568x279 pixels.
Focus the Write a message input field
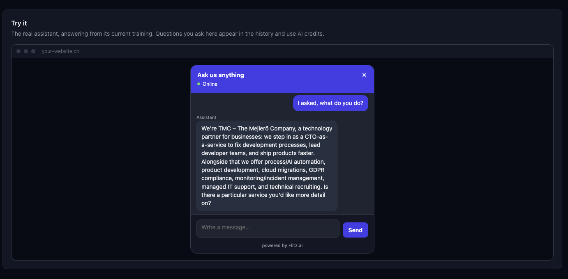coord(268,229)
